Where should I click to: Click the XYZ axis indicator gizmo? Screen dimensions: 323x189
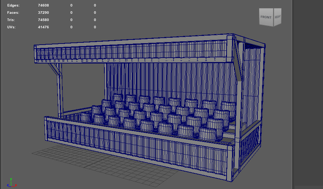tap(12, 182)
